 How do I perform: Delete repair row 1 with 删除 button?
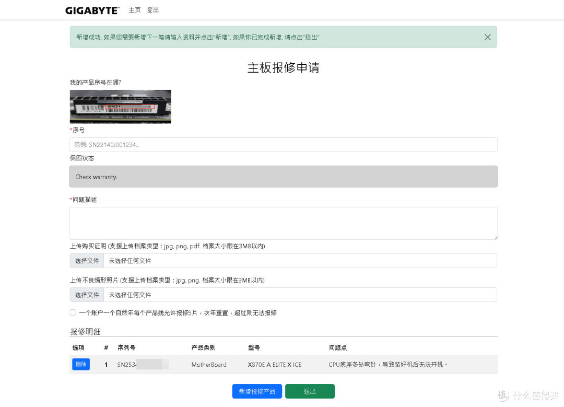pyautogui.click(x=81, y=364)
